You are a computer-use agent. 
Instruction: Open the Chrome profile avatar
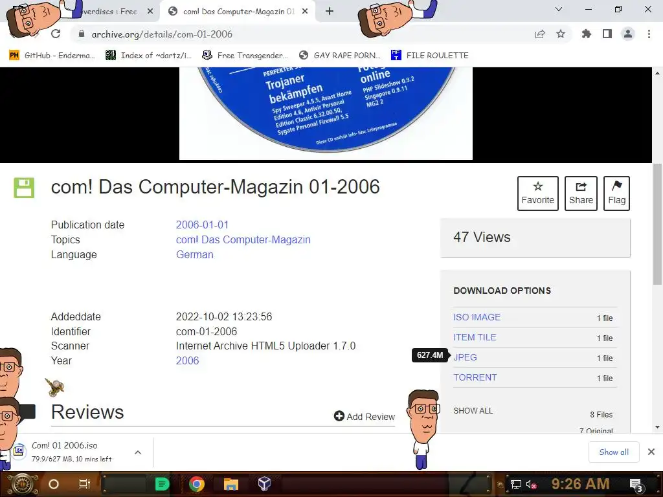(x=628, y=34)
